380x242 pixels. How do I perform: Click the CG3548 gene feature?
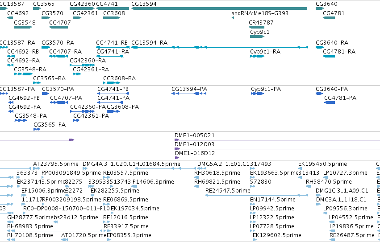tap(23, 27)
